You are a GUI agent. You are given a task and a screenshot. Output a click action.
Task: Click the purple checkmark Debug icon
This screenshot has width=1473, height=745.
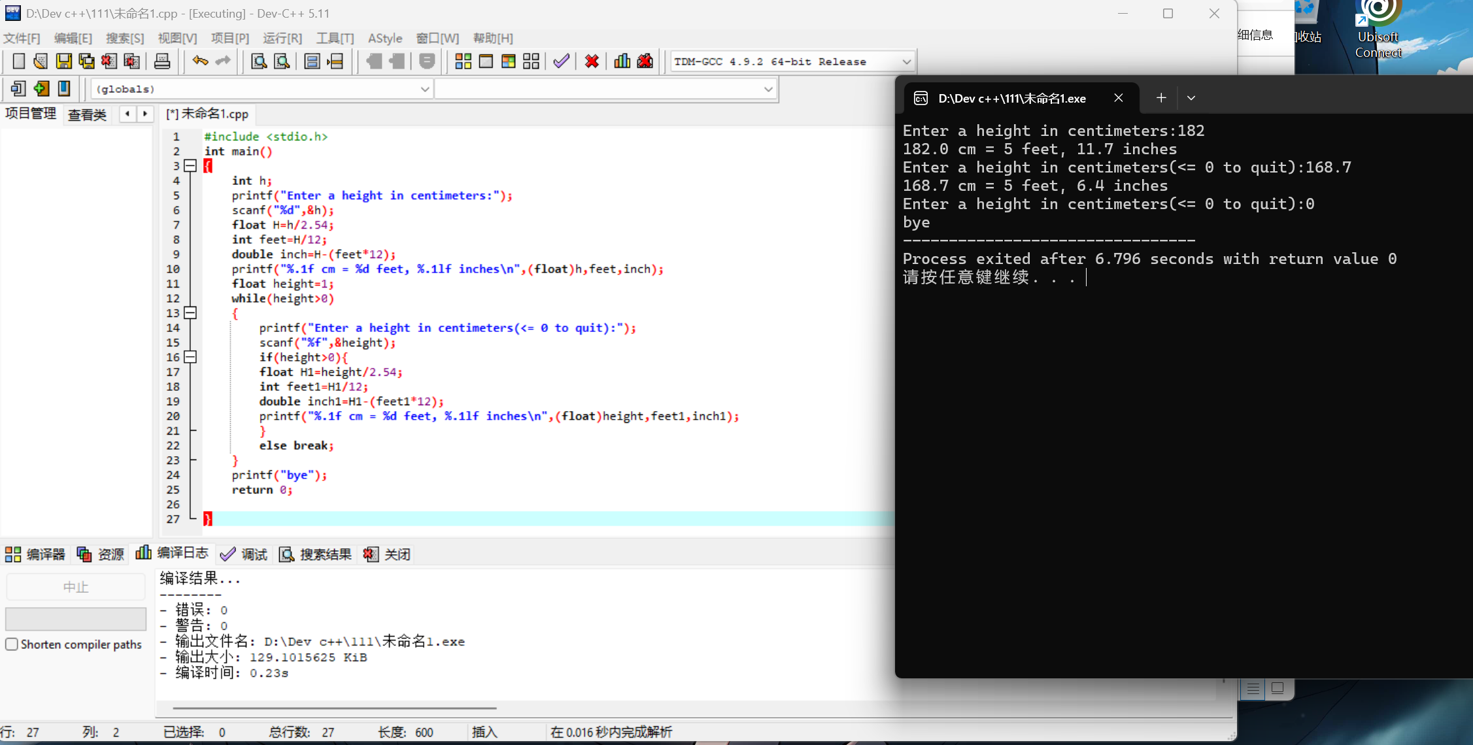(561, 61)
